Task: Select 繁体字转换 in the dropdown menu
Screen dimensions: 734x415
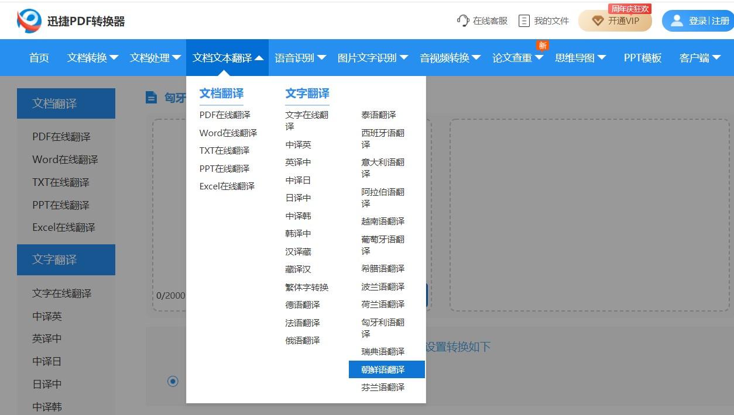Action: [x=307, y=287]
